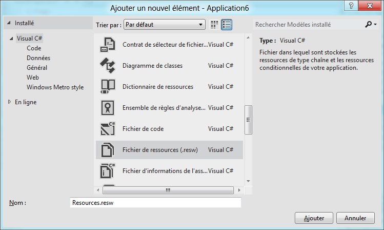The image size is (384, 230).
Task: Switch to small icons grid view
Action: click(214, 25)
